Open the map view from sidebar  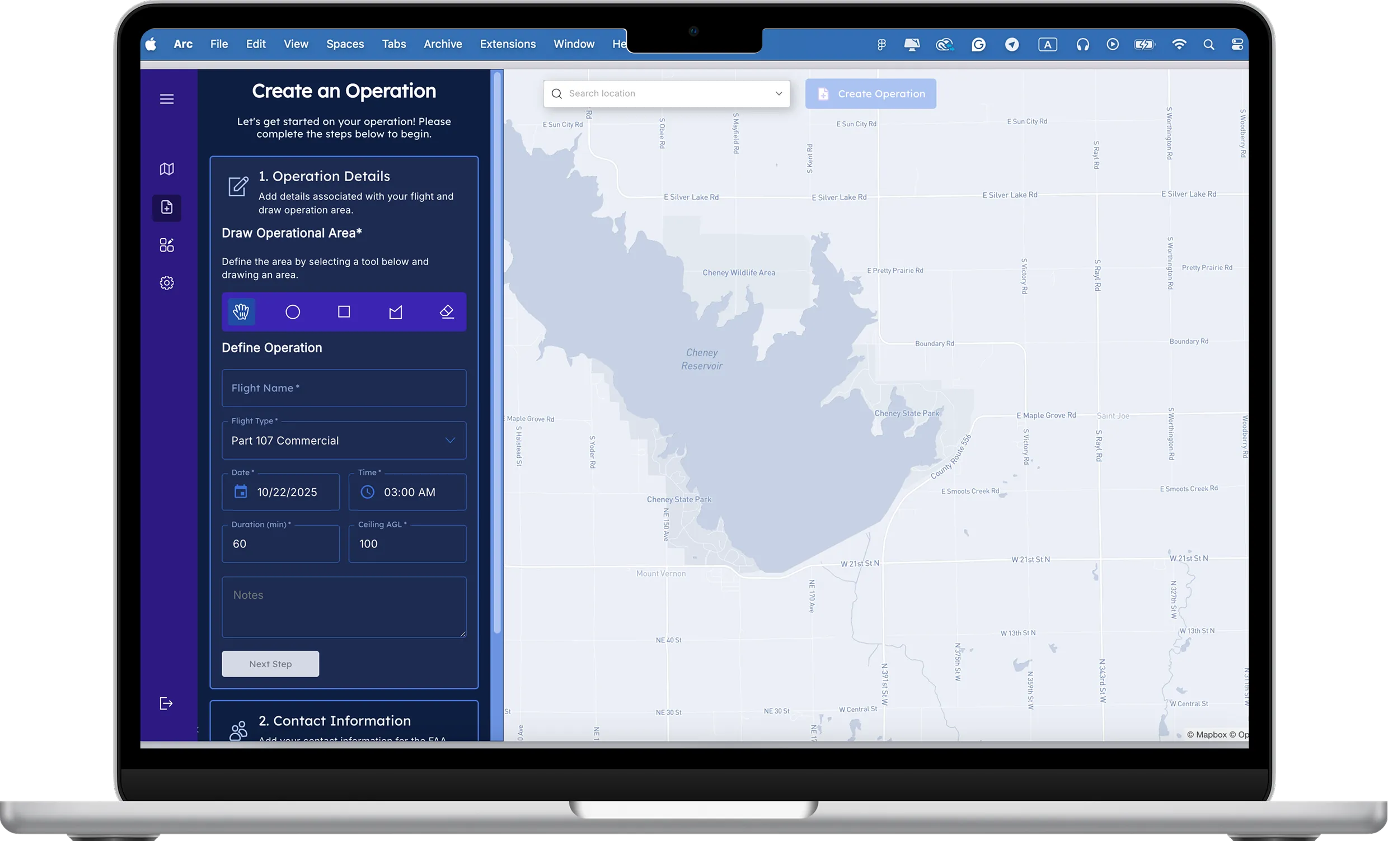(x=167, y=169)
